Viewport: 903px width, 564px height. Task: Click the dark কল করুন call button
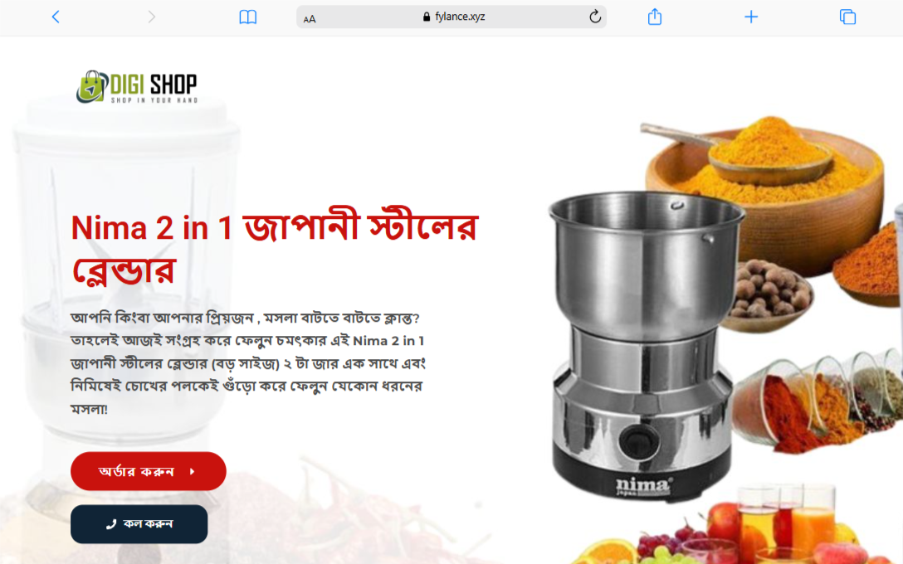[x=139, y=524]
